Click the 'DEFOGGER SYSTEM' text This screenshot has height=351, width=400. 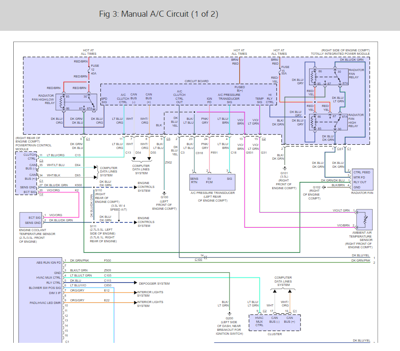[154, 283]
